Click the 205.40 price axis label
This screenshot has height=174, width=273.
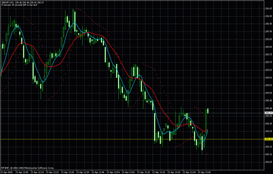pos(268,108)
